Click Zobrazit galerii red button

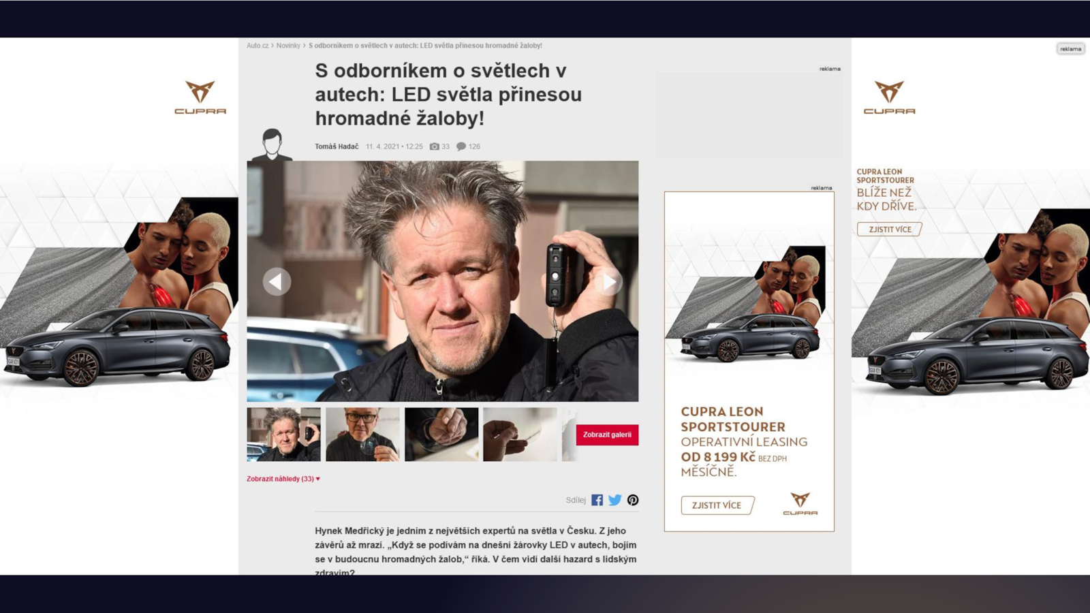pyautogui.click(x=607, y=435)
